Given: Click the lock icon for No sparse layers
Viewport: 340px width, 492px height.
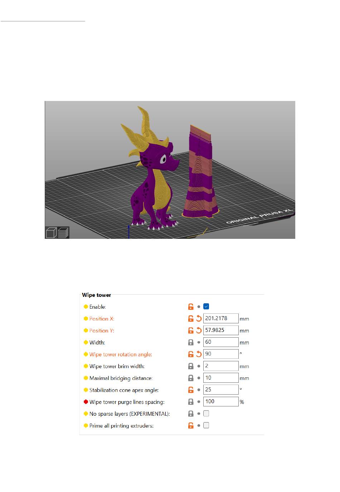Looking at the screenshot, I should point(191,414).
